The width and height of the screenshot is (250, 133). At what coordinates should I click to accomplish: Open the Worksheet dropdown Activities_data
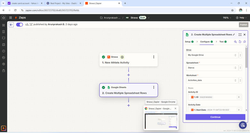(212, 80)
